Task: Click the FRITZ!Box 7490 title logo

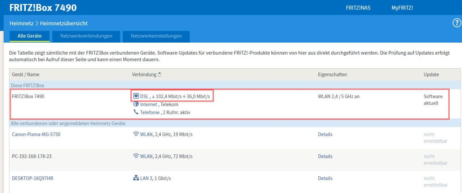Action: click(43, 8)
